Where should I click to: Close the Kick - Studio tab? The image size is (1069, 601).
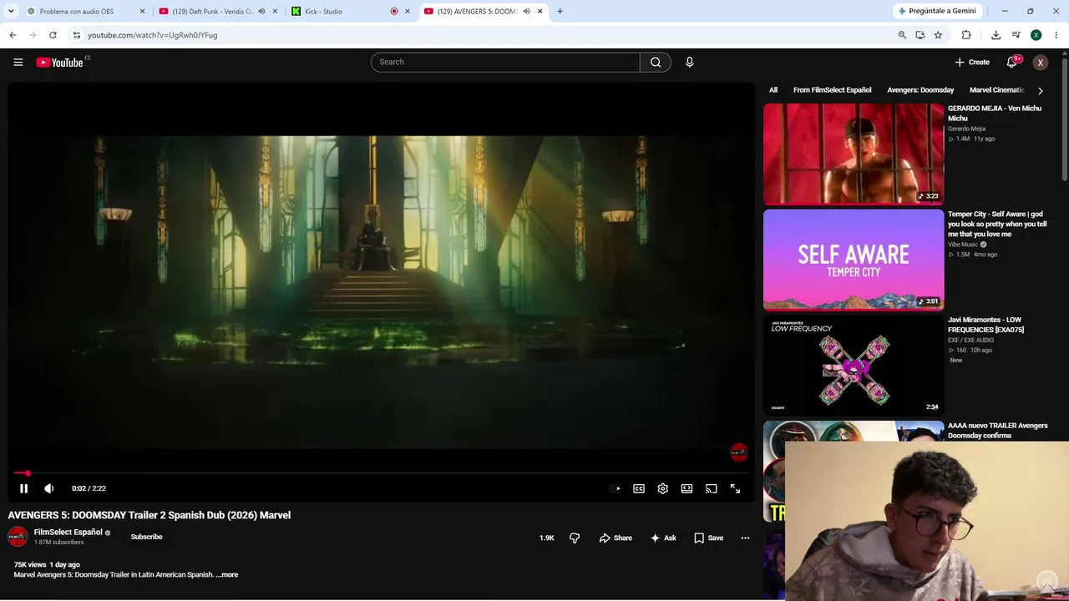[x=408, y=12]
